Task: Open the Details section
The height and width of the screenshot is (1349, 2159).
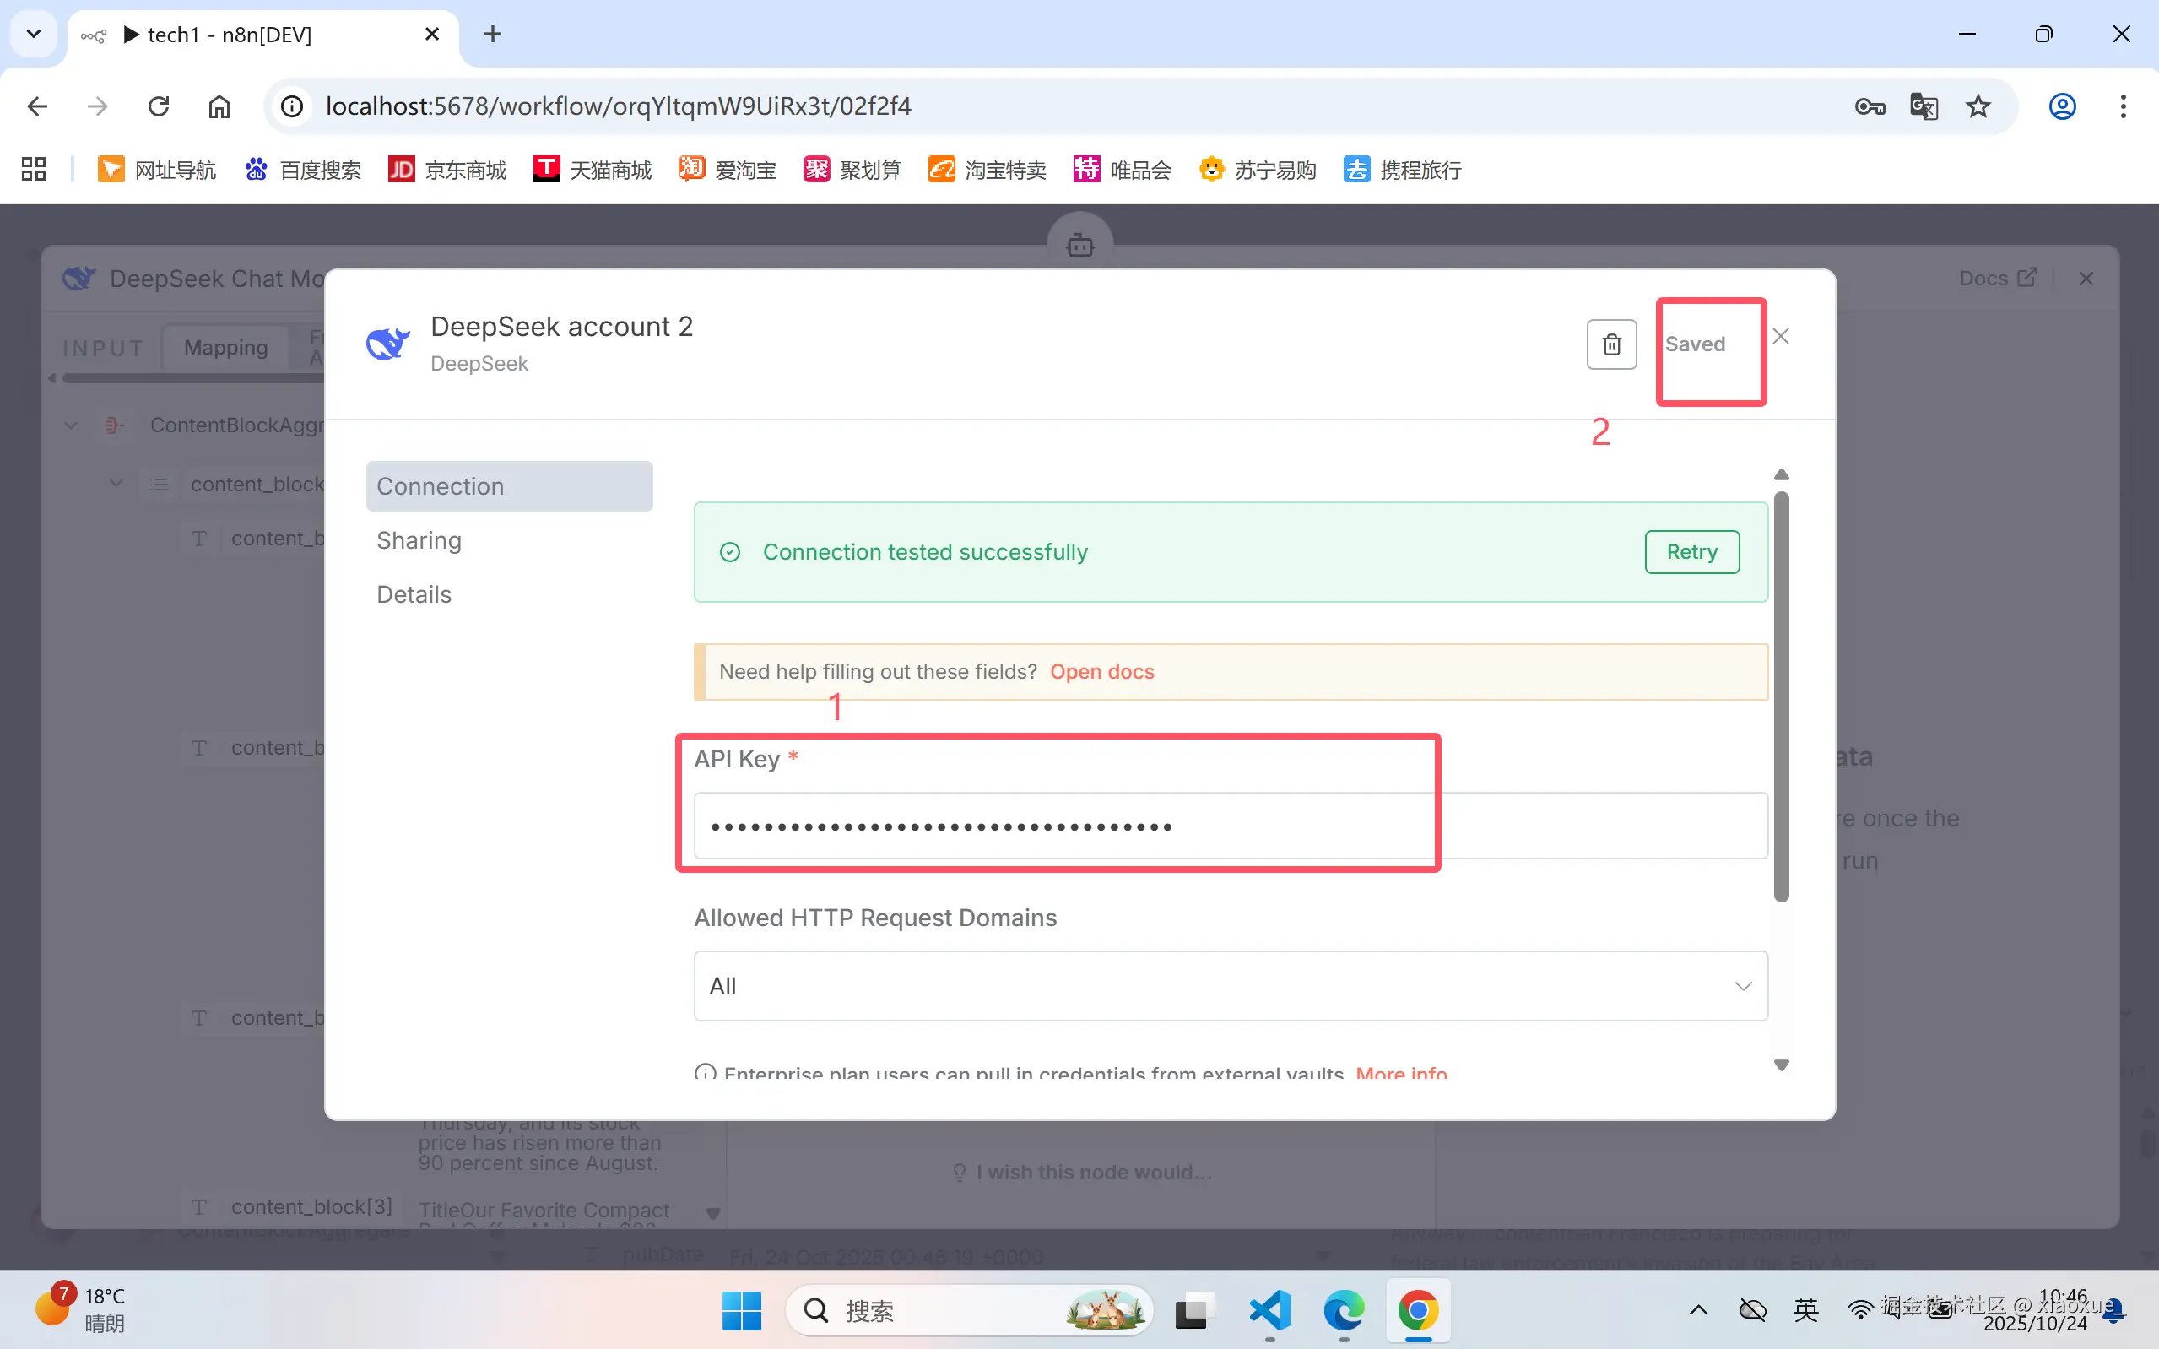Action: (414, 594)
